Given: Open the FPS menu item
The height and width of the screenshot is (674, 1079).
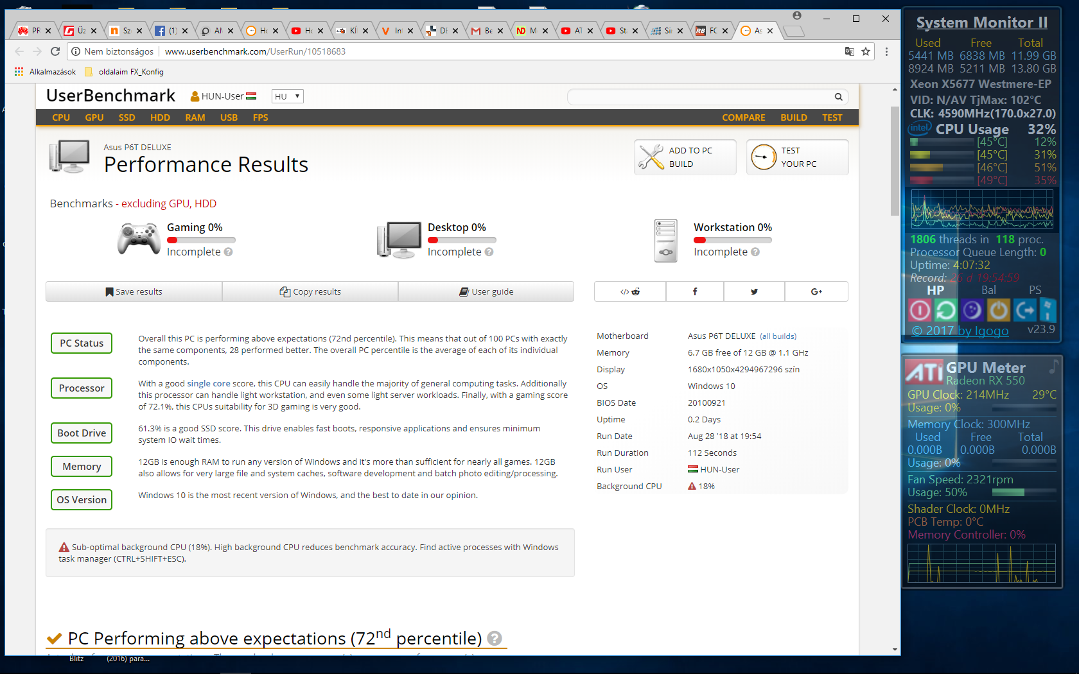Looking at the screenshot, I should (x=261, y=117).
